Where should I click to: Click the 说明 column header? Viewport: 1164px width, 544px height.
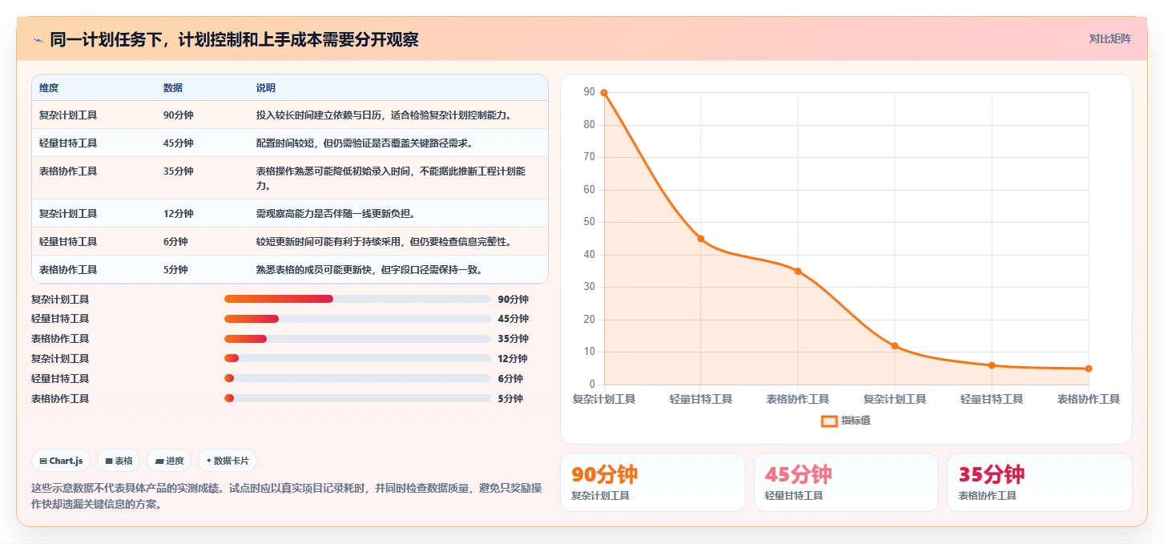tap(266, 88)
